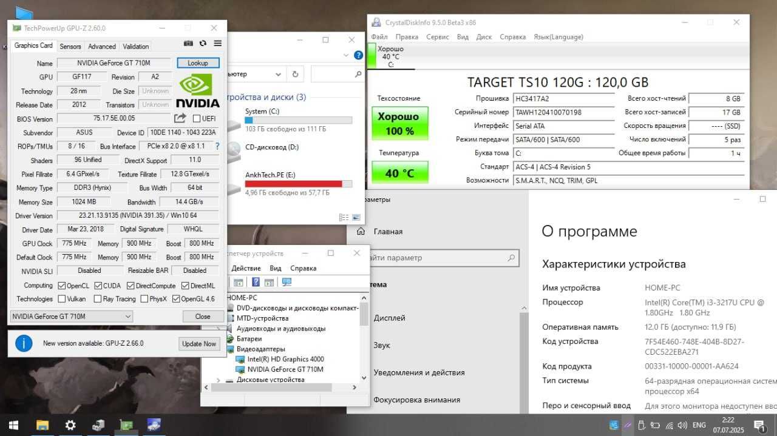This screenshot has width=777, height=436.
Task: Toggle OpenCL checkbox
Action: pos(62,286)
